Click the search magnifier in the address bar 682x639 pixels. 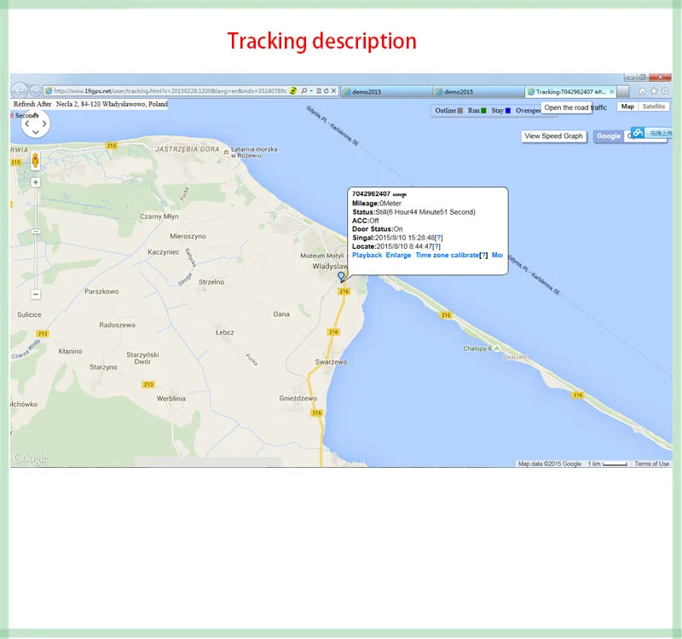pyautogui.click(x=304, y=91)
